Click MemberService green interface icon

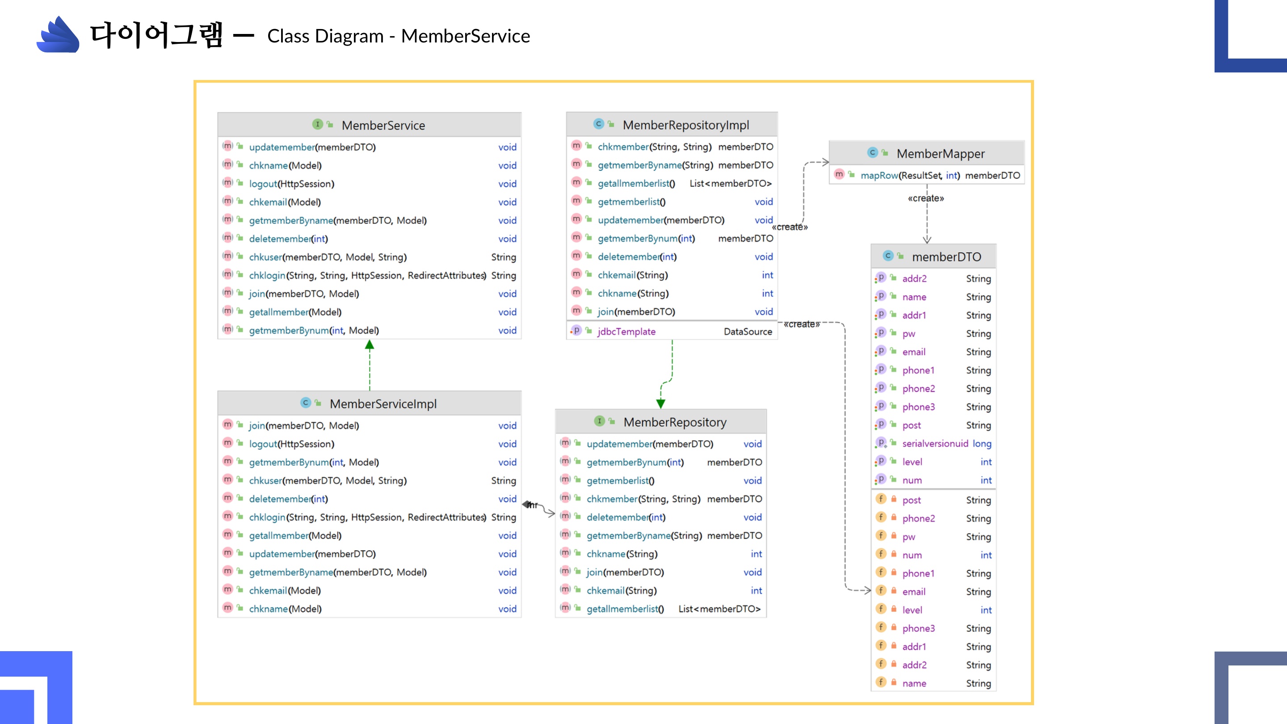pyautogui.click(x=317, y=124)
